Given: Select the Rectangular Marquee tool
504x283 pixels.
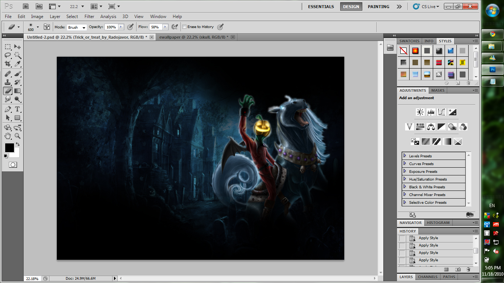Looking at the screenshot, I should click(x=8, y=47).
